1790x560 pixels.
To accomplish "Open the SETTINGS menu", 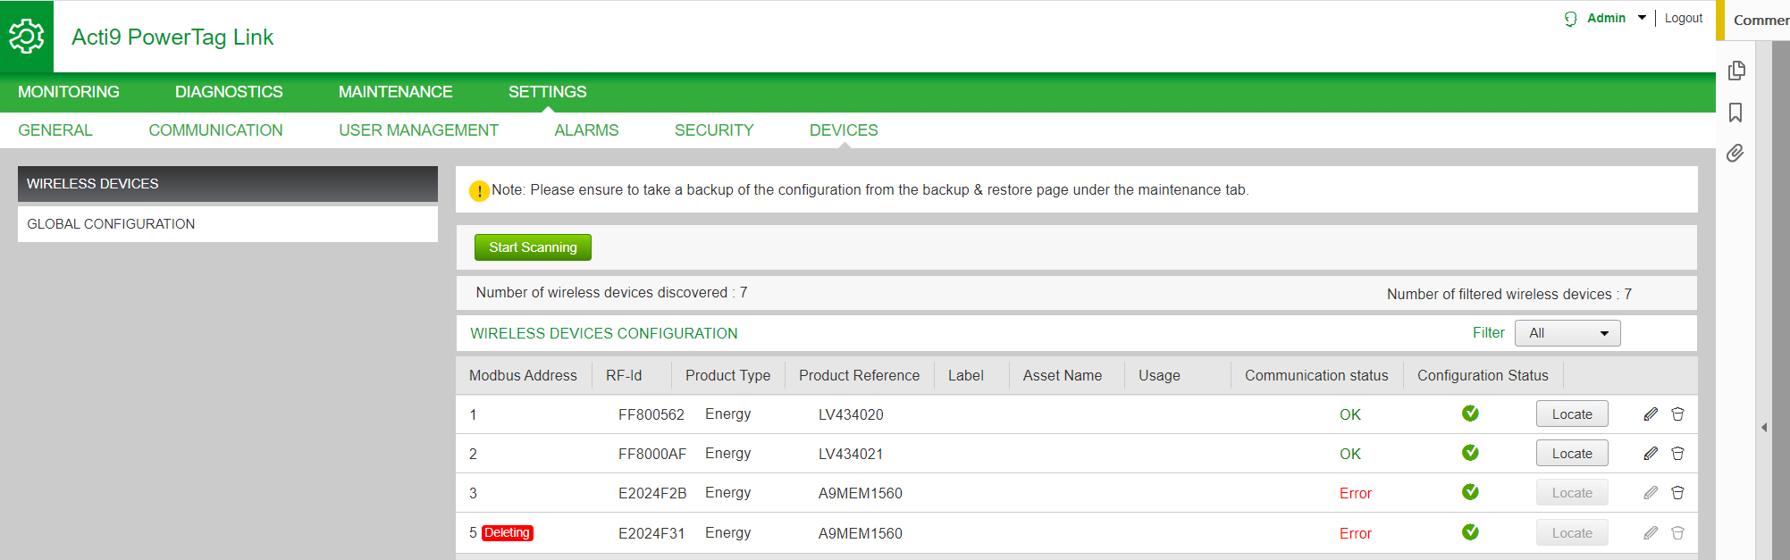I will [x=548, y=92].
